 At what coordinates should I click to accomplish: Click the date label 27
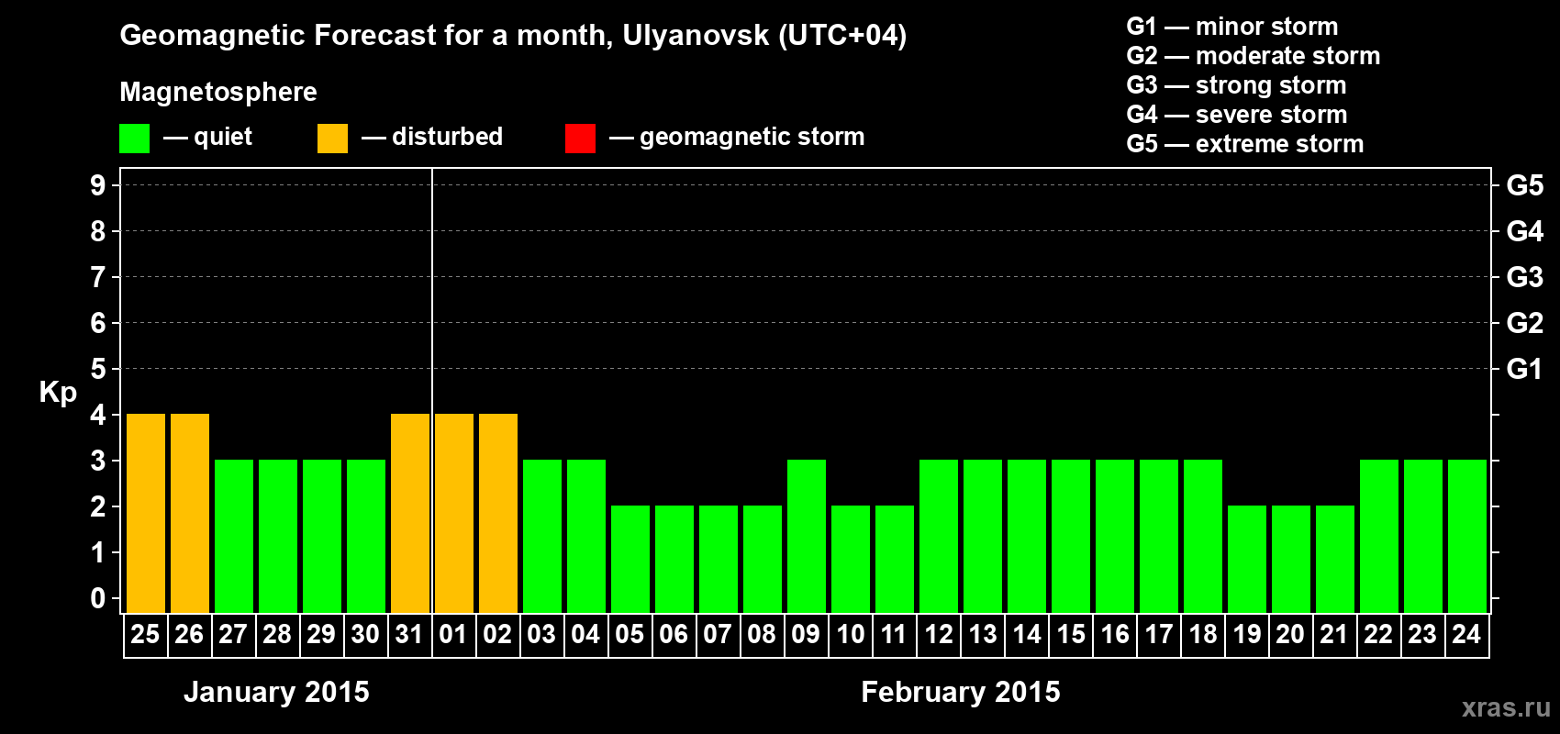[x=233, y=635]
